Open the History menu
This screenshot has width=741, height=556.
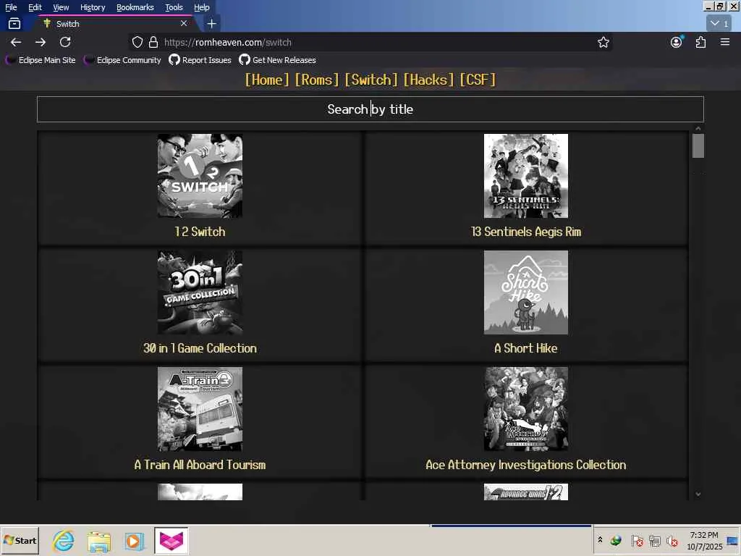pyautogui.click(x=93, y=7)
